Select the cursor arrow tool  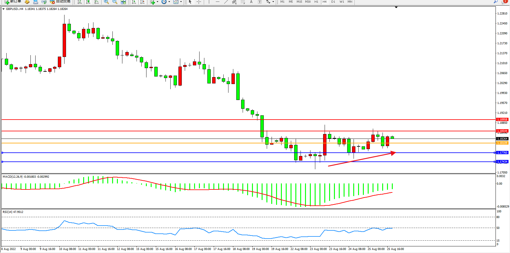tap(190, 2)
